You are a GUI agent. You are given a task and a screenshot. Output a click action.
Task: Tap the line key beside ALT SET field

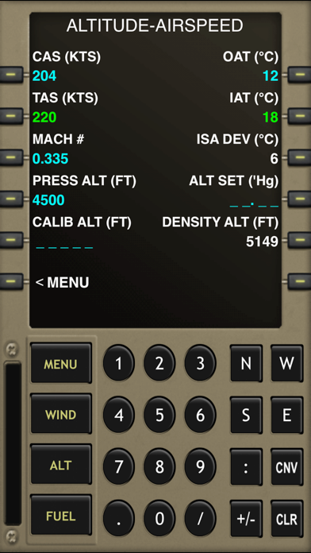click(x=299, y=199)
